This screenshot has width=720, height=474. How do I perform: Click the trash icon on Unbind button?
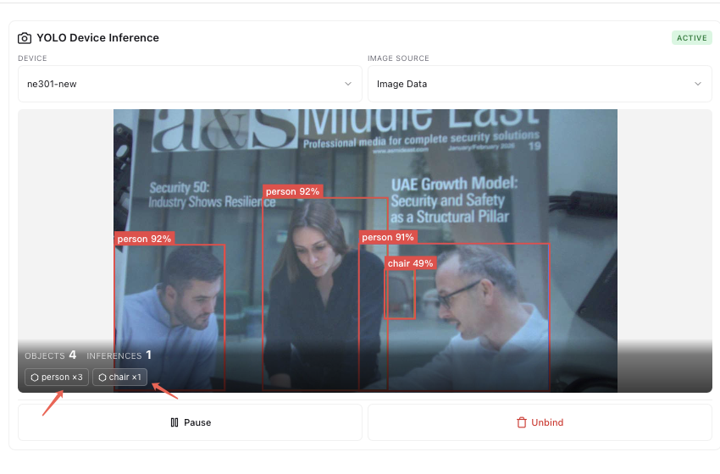coord(522,422)
